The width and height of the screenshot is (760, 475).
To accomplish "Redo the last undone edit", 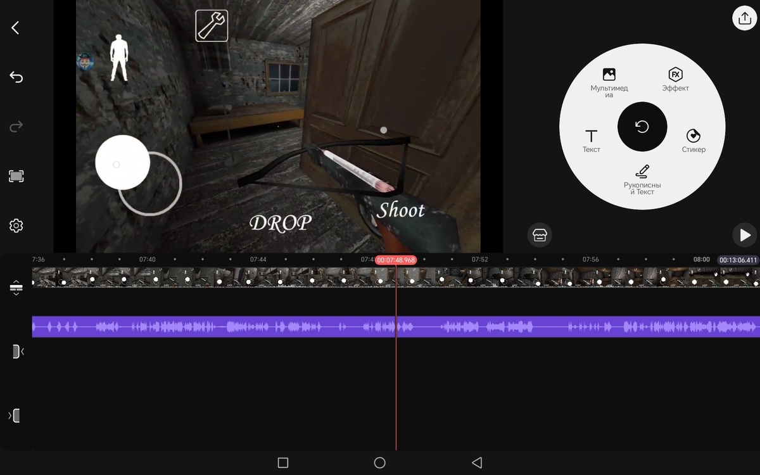I will pyautogui.click(x=16, y=127).
